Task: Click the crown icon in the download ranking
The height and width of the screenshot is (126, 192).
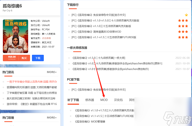Action: point(186,15)
